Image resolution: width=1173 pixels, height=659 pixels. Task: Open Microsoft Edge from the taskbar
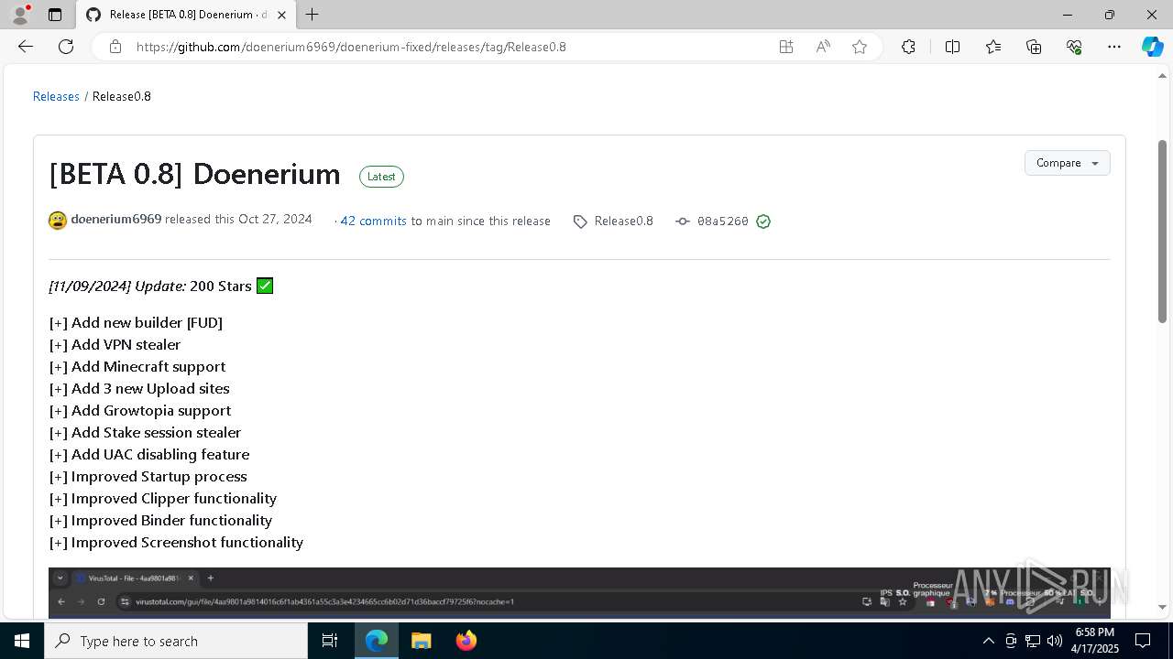coord(377,641)
